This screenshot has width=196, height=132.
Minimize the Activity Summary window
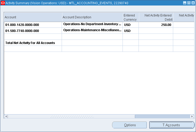[x=185, y=3]
